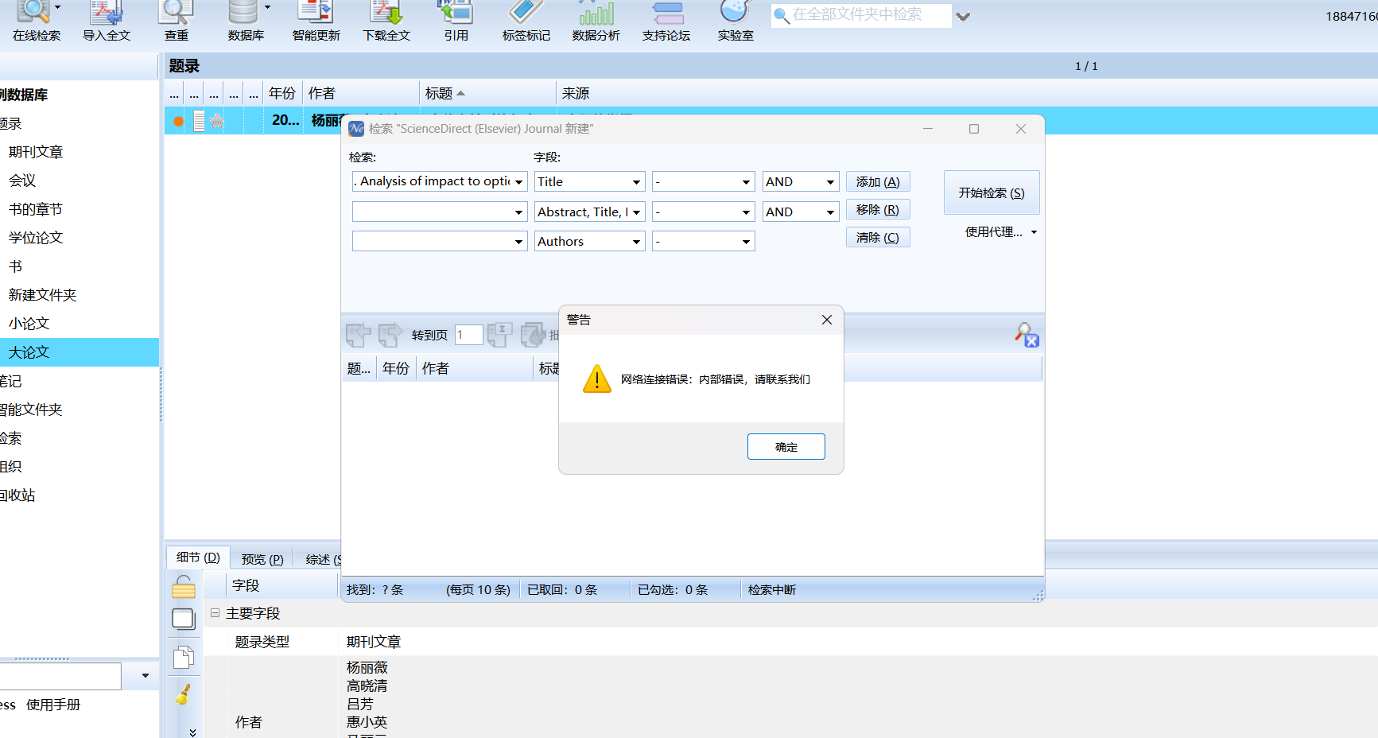This screenshot has height=738, width=1378.
Task: Click the 在全部文件夹中检索 search box
Action: [861, 15]
